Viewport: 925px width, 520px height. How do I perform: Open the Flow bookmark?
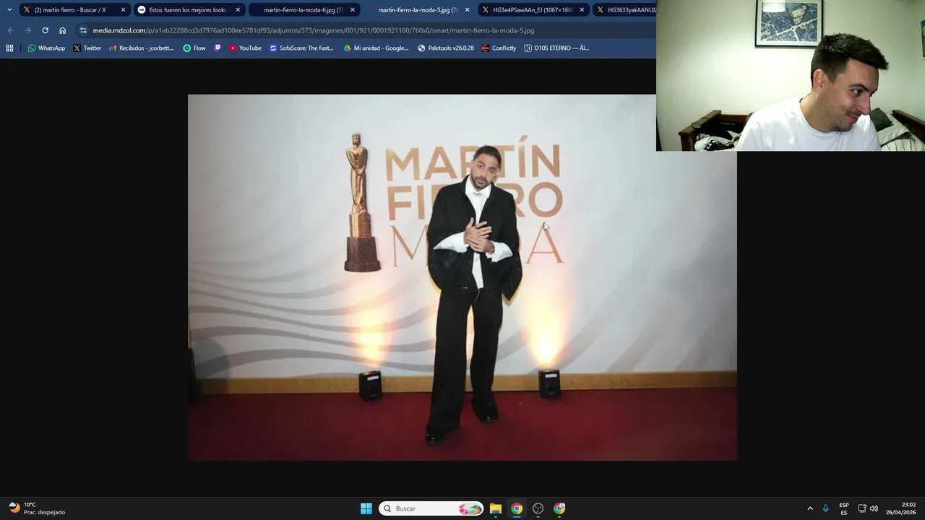(194, 48)
